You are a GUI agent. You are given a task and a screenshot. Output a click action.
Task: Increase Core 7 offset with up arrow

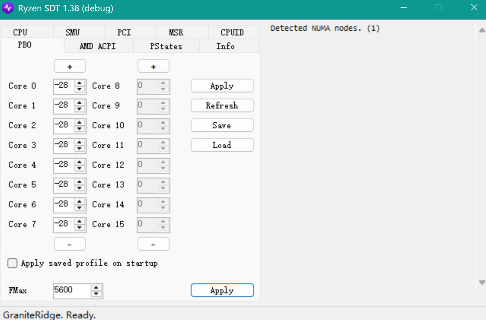[79, 221]
